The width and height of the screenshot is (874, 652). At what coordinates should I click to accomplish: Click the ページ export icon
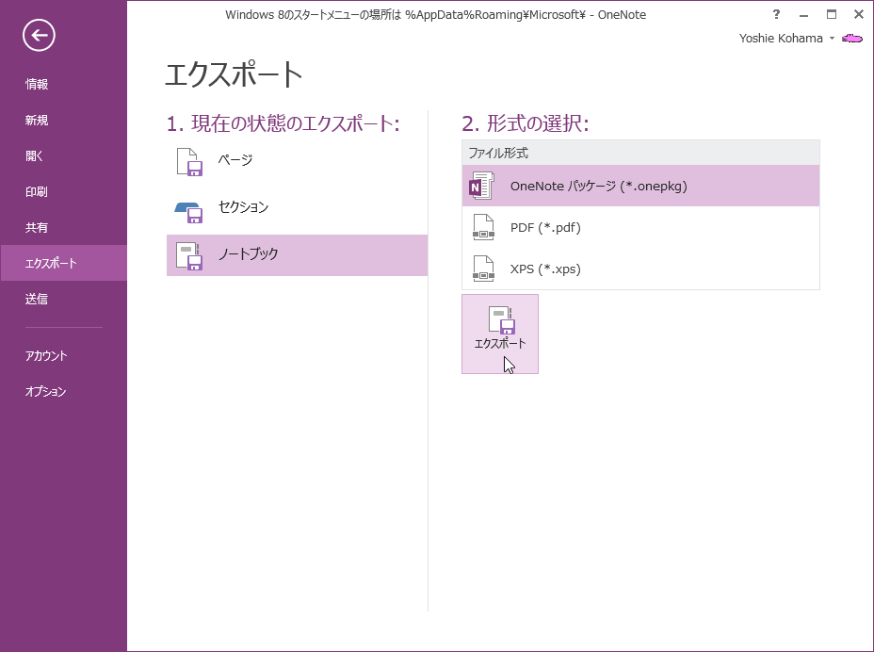click(189, 162)
